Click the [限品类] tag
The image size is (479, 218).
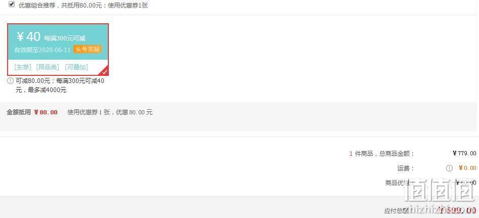[x=48, y=67]
